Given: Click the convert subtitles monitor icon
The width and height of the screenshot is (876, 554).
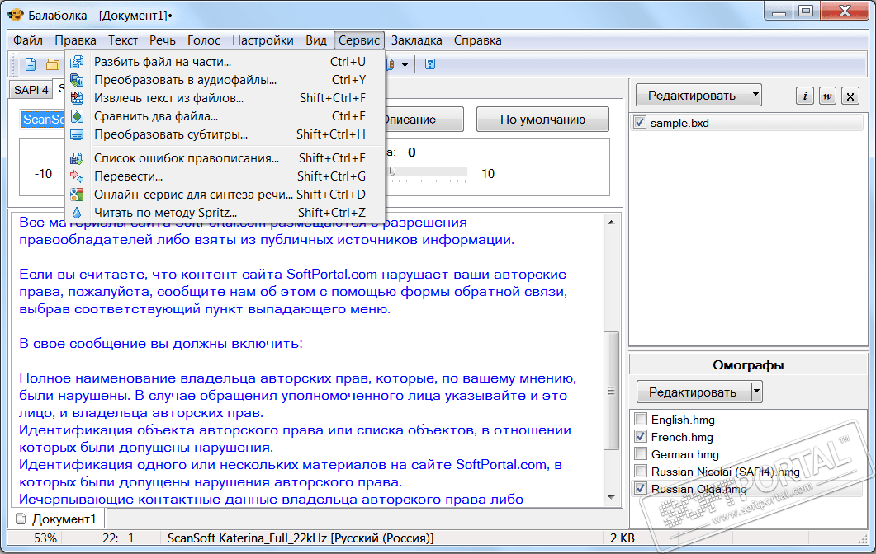Looking at the screenshot, I should [x=77, y=134].
